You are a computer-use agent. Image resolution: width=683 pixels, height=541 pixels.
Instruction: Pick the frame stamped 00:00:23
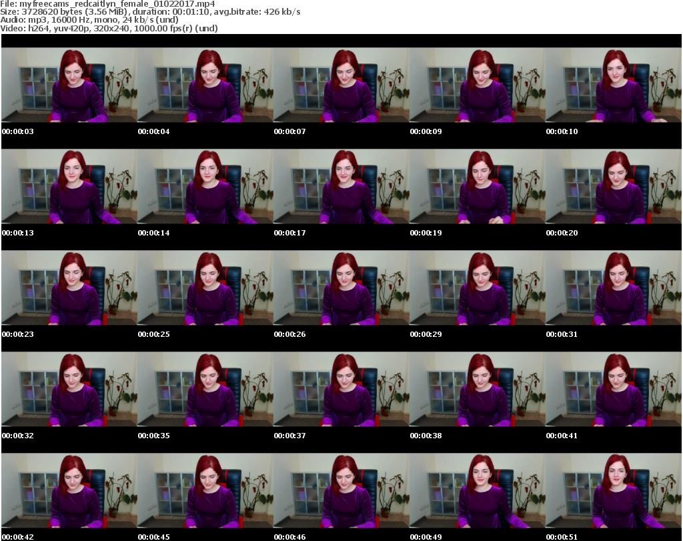tap(69, 288)
